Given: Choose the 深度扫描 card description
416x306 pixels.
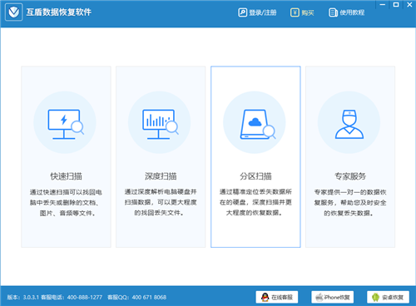Looking at the screenshot, I should tap(161, 202).
